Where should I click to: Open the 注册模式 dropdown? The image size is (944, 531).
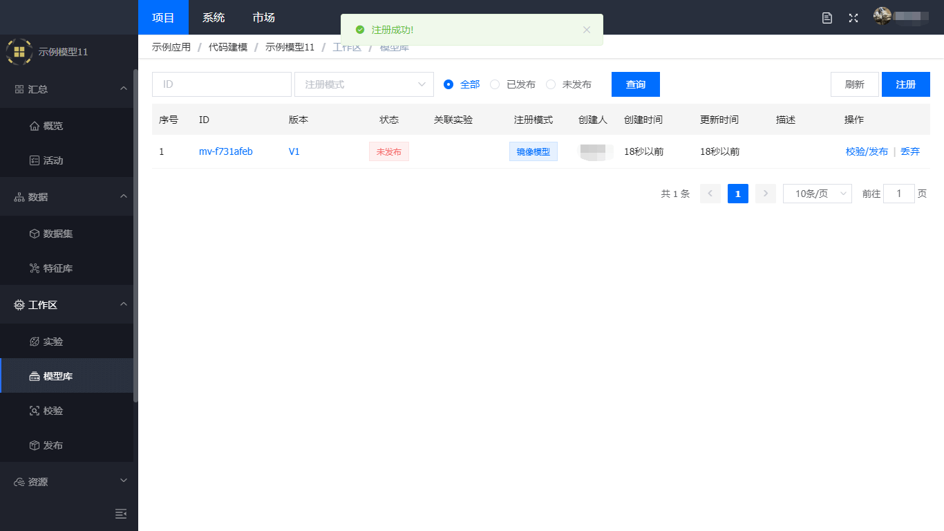[x=364, y=84]
